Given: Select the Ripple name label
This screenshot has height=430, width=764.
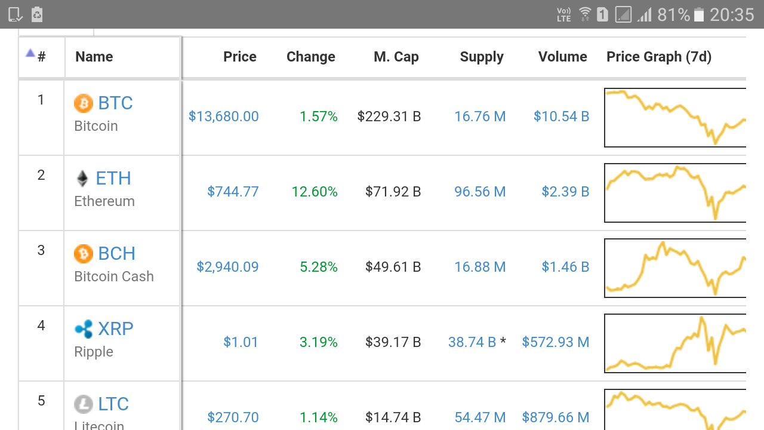Looking at the screenshot, I should (x=94, y=352).
